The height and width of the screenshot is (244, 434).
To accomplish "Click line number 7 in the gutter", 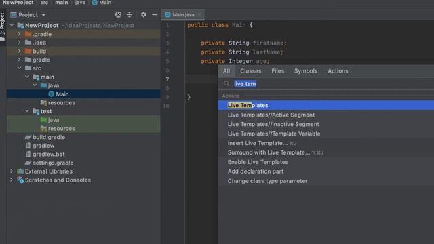I will (167, 79).
